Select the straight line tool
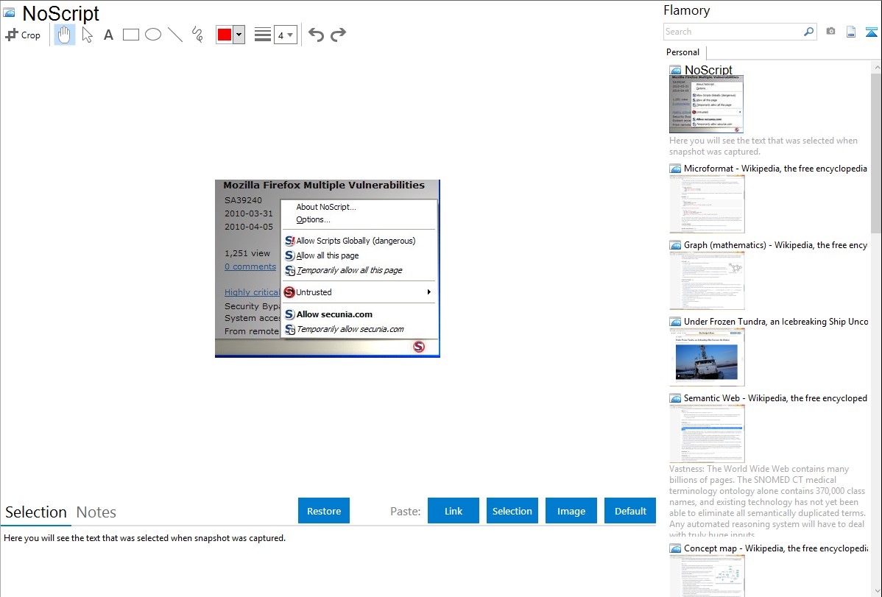The height and width of the screenshot is (597, 882). click(175, 35)
